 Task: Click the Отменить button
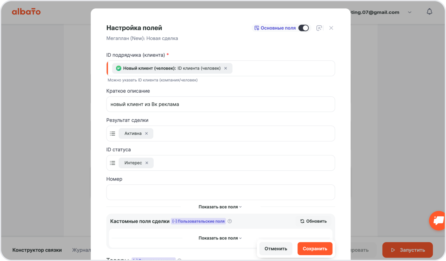pos(276,248)
